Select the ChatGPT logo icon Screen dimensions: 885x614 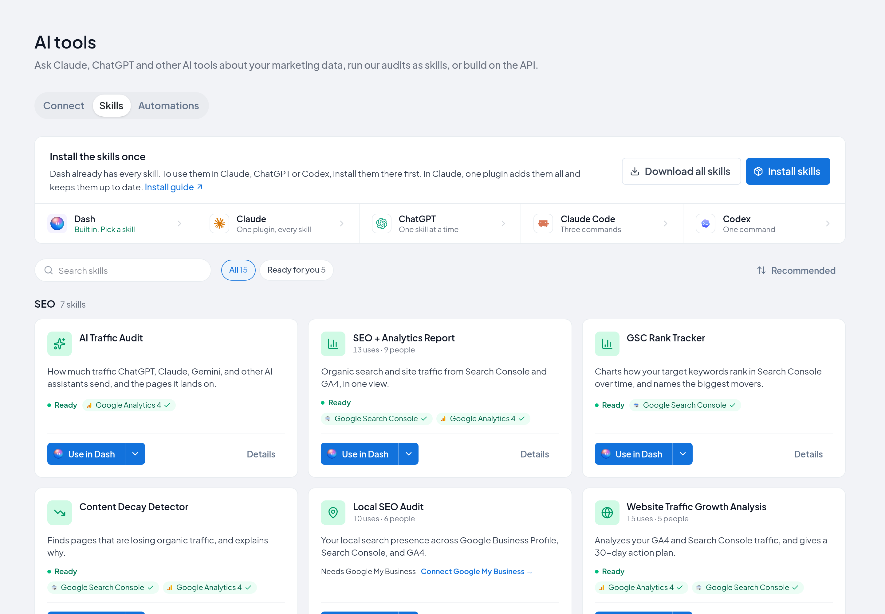tap(382, 223)
